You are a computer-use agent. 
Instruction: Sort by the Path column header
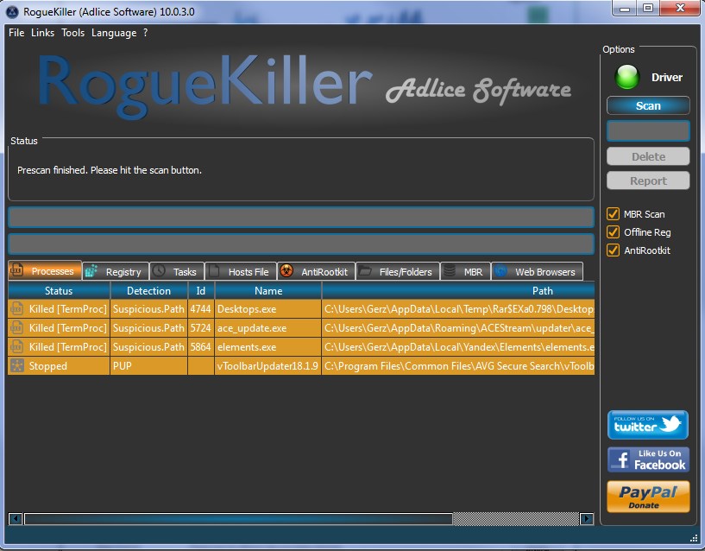pyautogui.click(x=458, y=291)
